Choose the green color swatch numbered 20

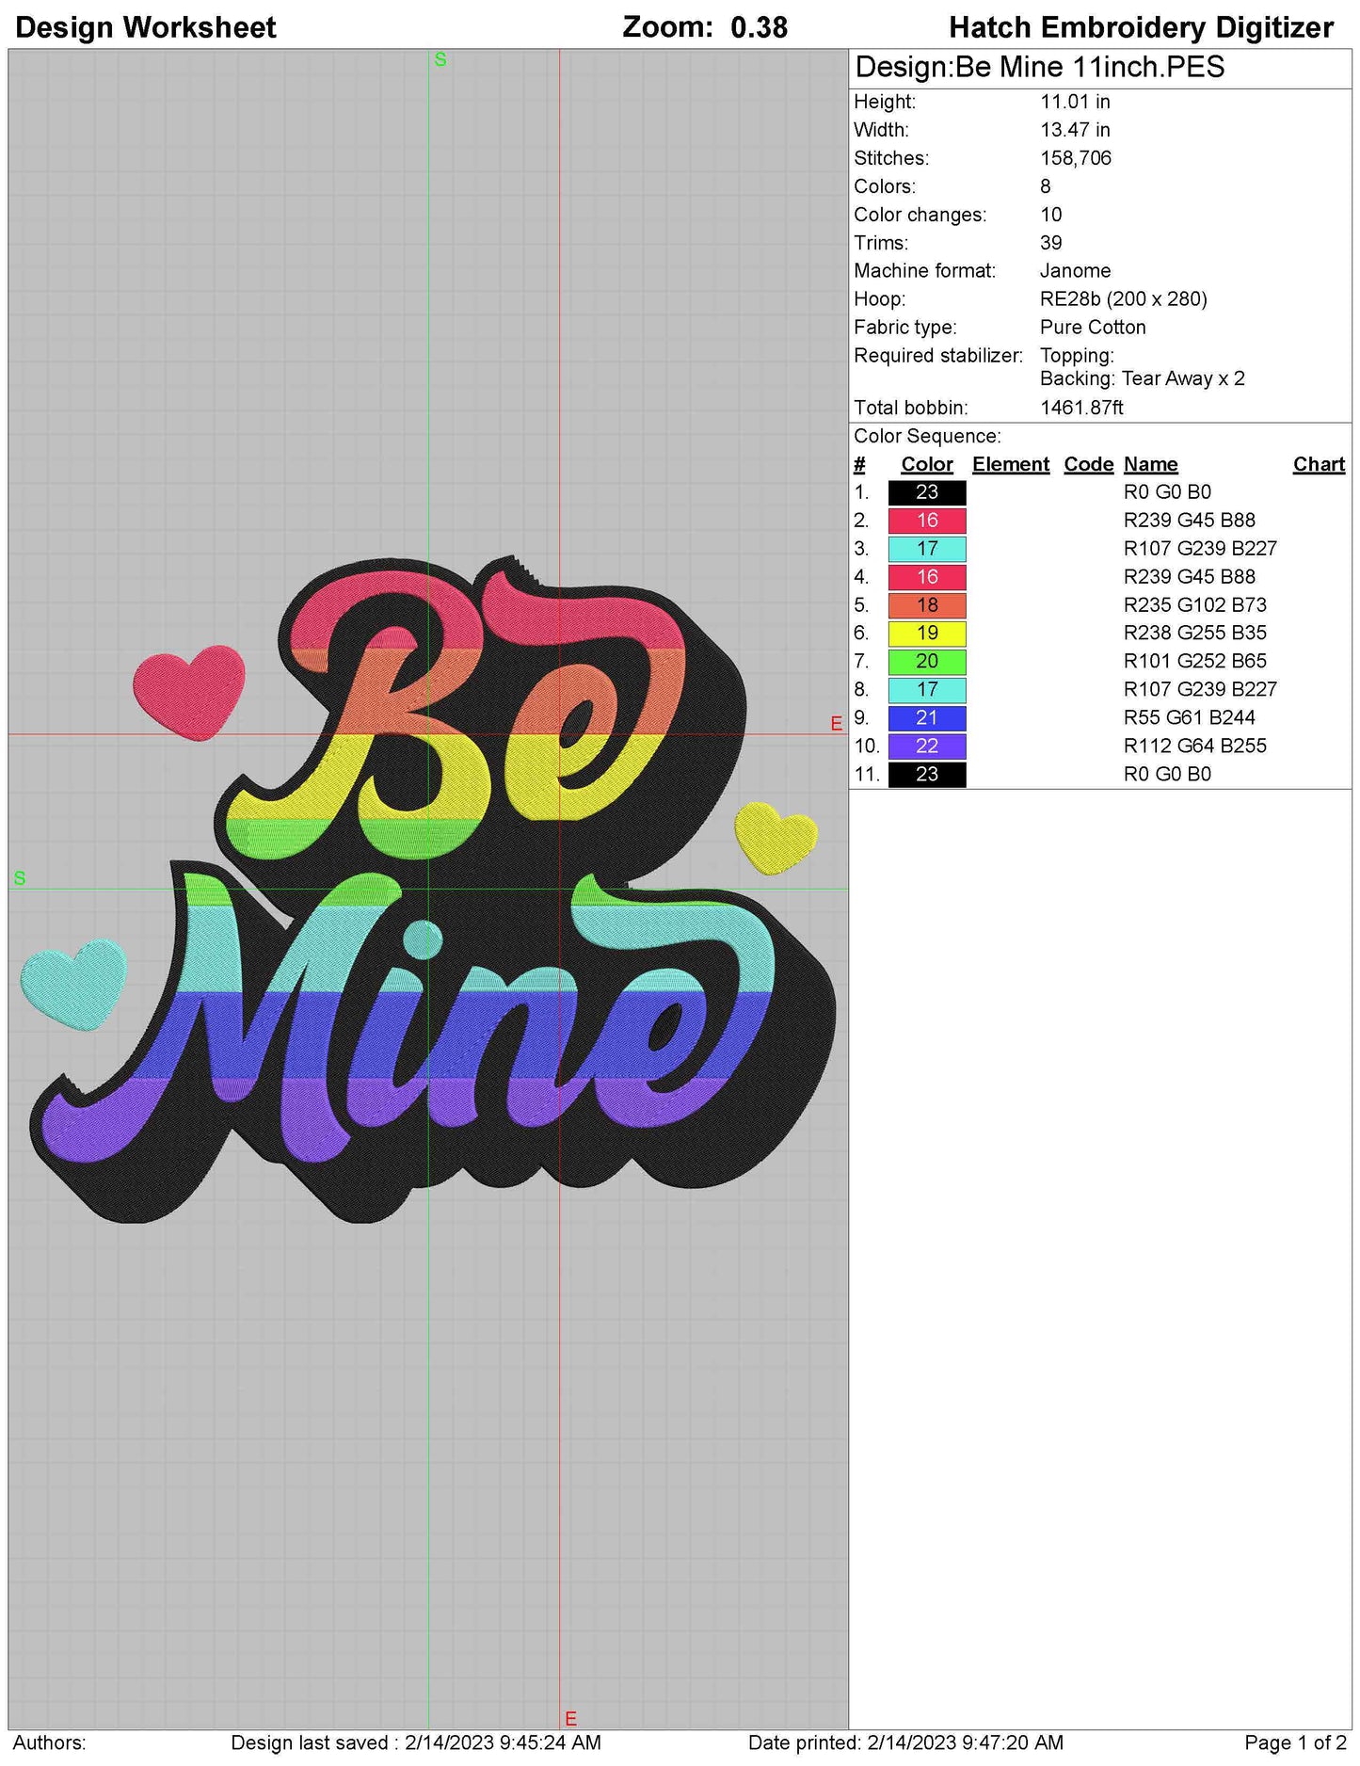click(x=926, y=662)
